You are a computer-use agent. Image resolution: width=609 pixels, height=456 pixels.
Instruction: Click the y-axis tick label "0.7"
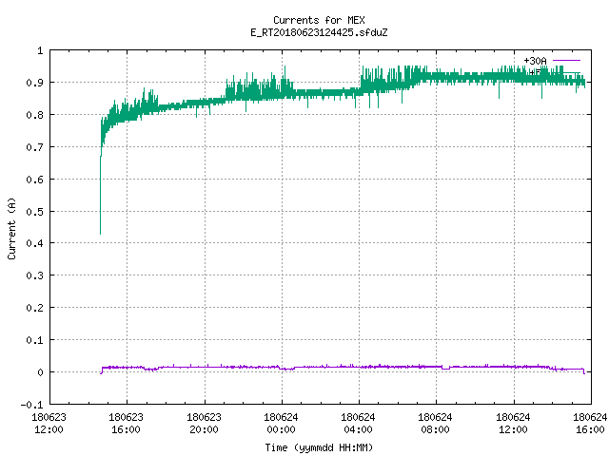pyautogui.click(x=34, y=147)
